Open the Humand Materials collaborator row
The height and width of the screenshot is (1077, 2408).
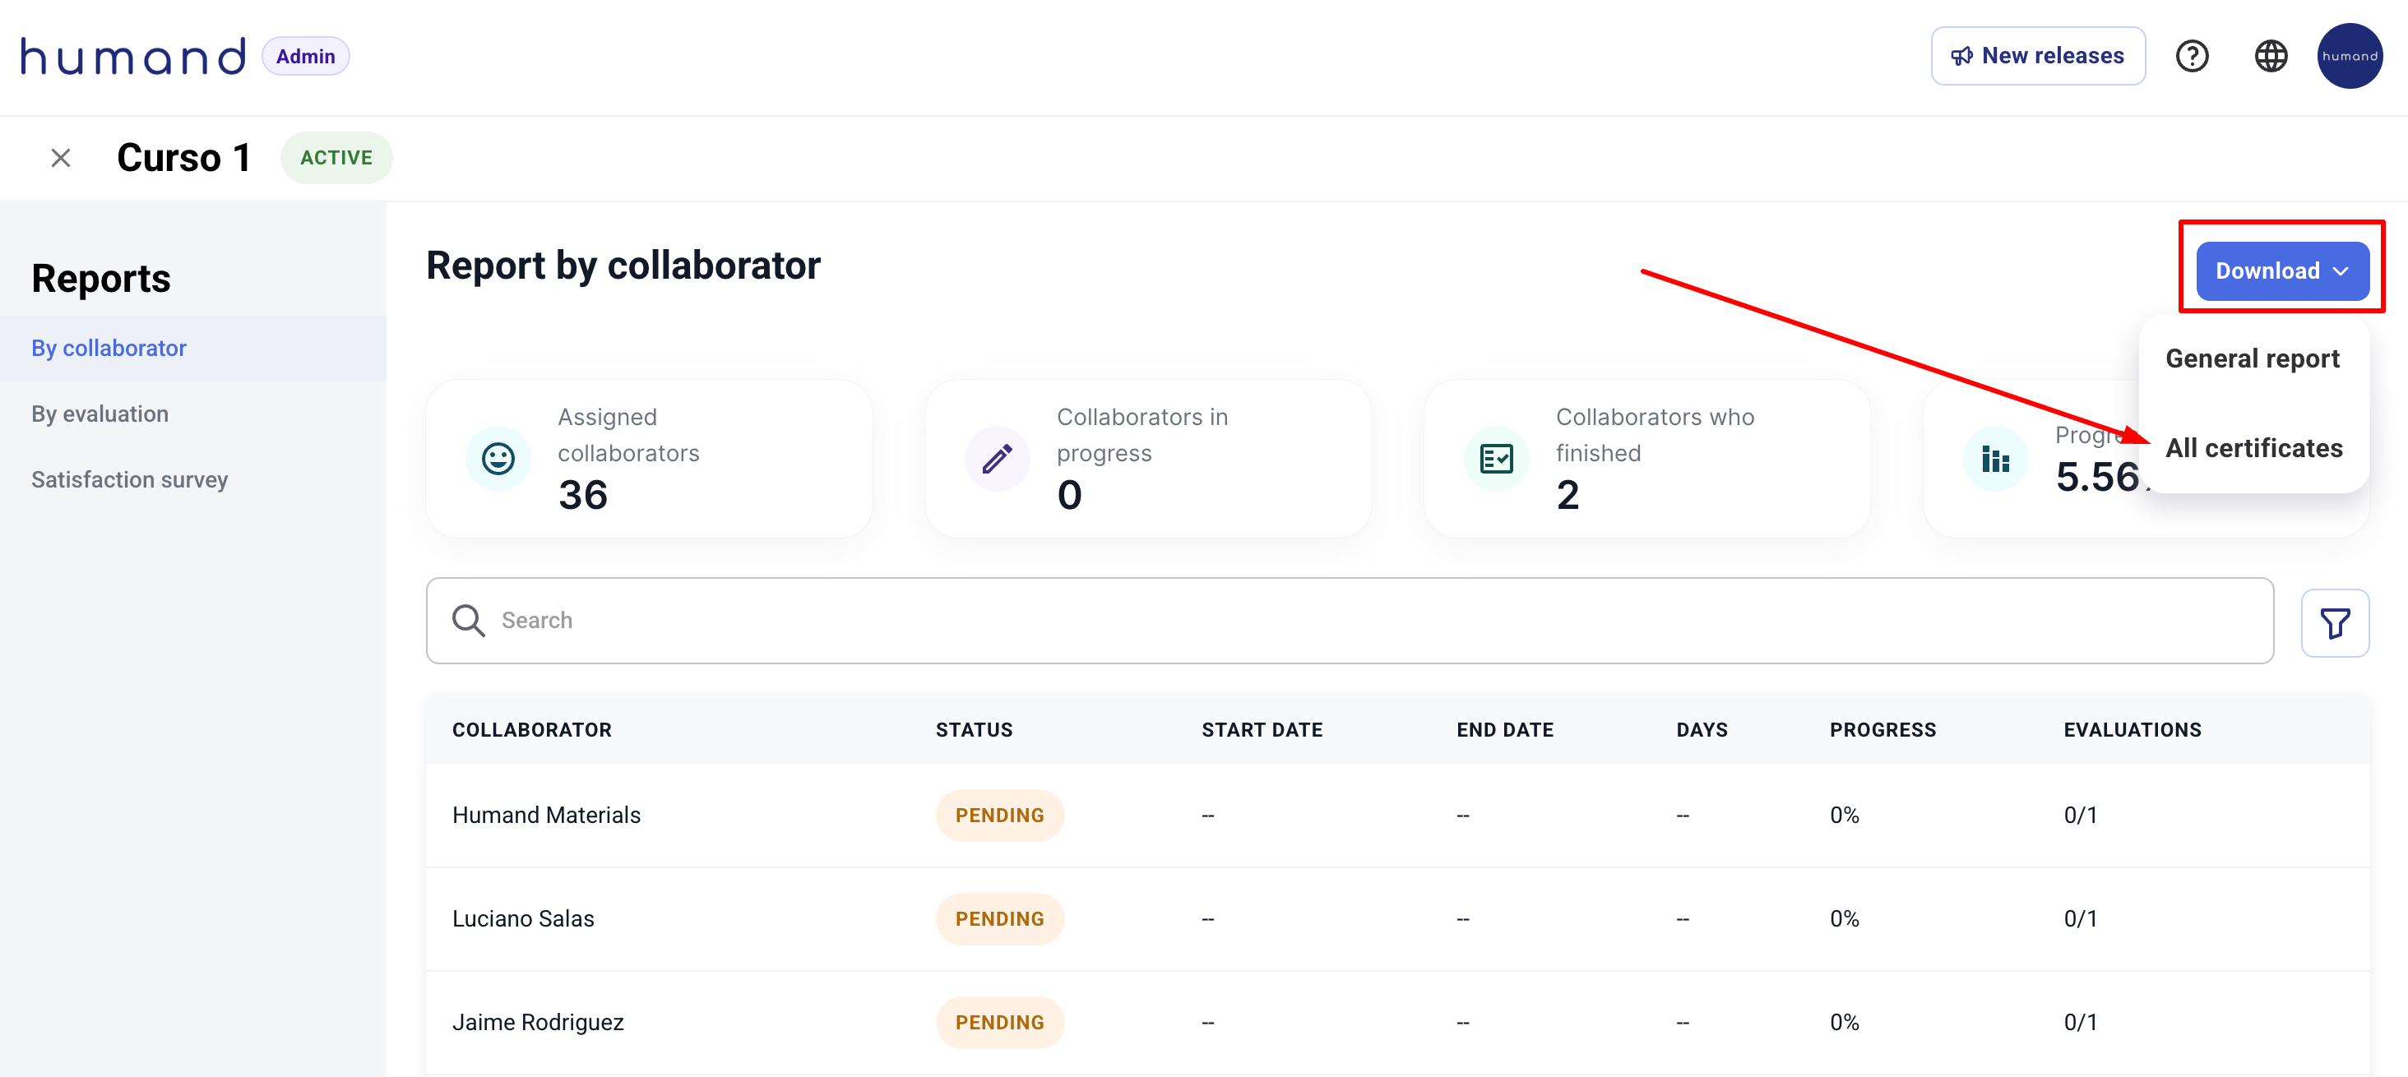point(546,815)
